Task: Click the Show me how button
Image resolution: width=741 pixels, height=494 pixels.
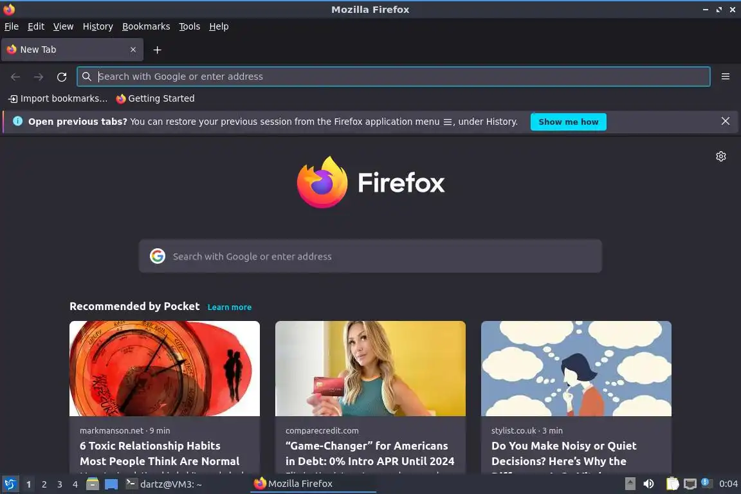Action: point(569,122)
